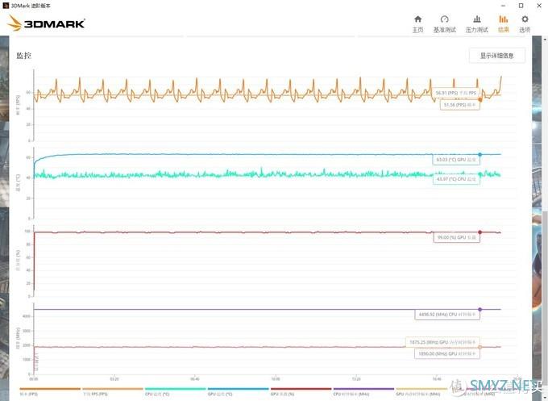548x401 pixels.
Task: Click the 99.00 (%) GPU load tooltip
Action: click(457, 237)
